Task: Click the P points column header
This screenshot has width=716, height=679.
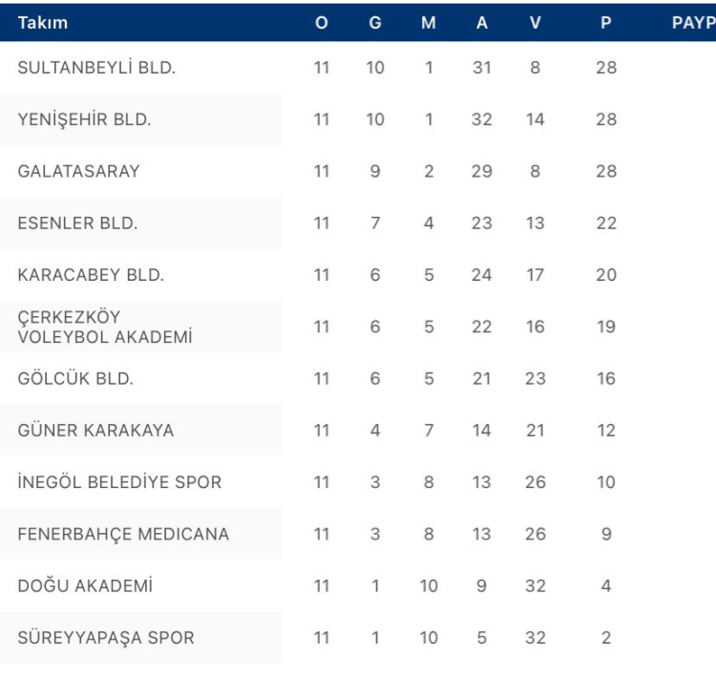Action: pyautogui.click(x=606, y=23)
